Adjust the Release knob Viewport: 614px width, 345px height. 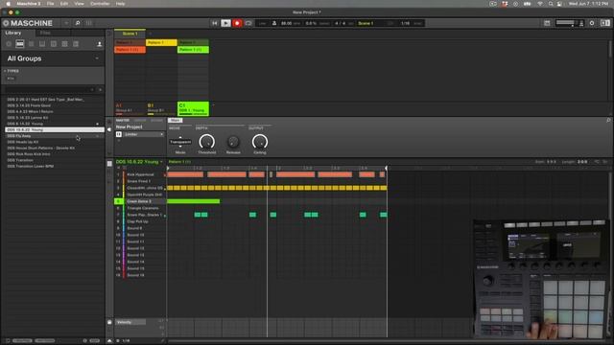233,142
